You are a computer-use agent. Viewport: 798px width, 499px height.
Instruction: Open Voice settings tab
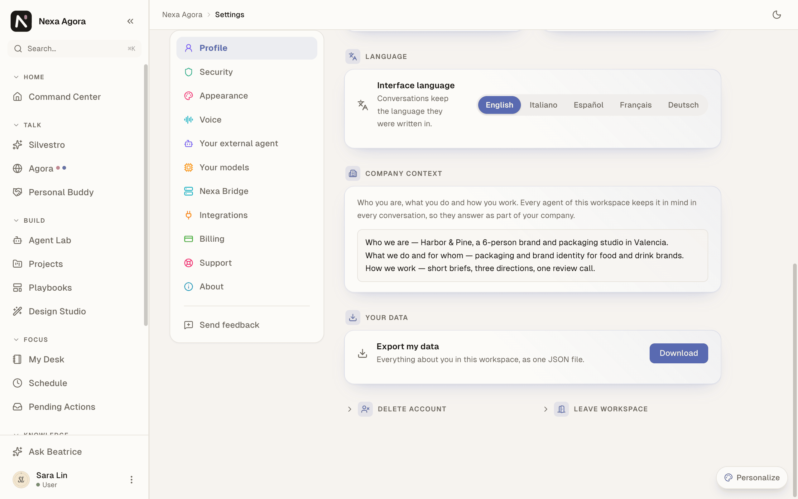click(x=247, y=120)
